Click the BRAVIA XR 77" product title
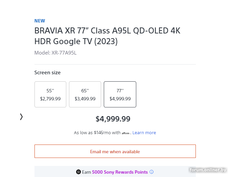Screen dimensions: 233x177 tap(107, 36)
